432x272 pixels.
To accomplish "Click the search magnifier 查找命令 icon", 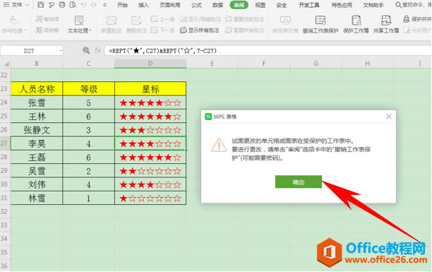I will point(398,5).
